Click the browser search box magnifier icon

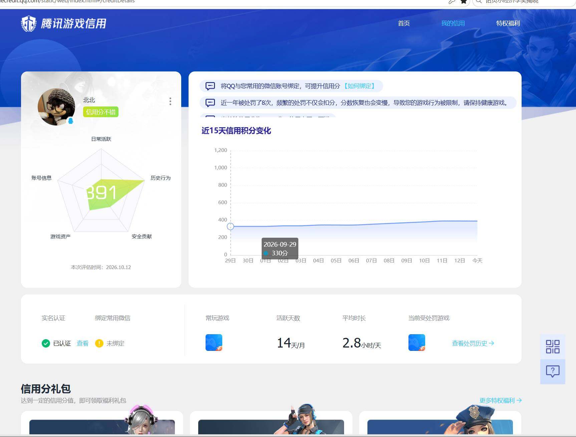click(479, 1)
